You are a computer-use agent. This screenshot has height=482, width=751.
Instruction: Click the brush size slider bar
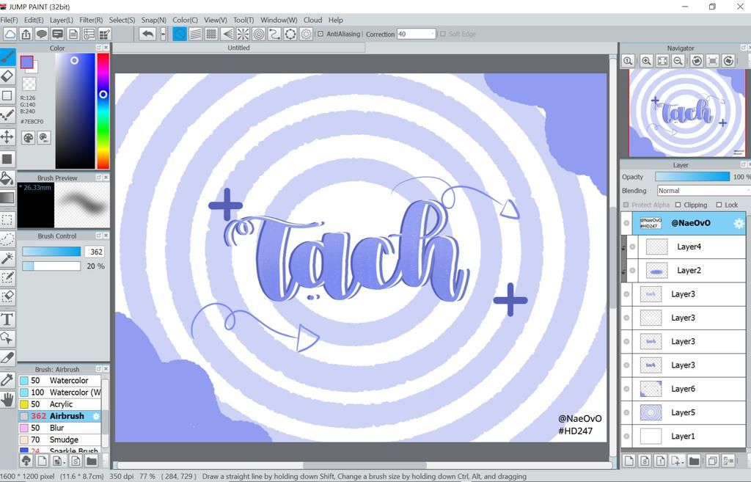[51, 252]
